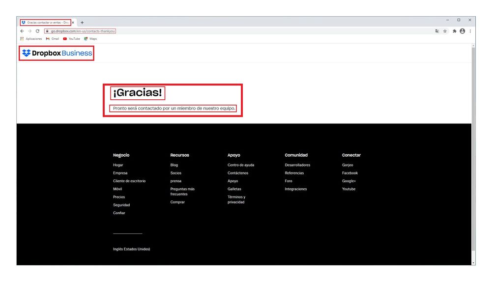The width and height of the screenshot is (491, 284).
Task: Open the Maps bookmark shortcut
Action: (90, 38)
